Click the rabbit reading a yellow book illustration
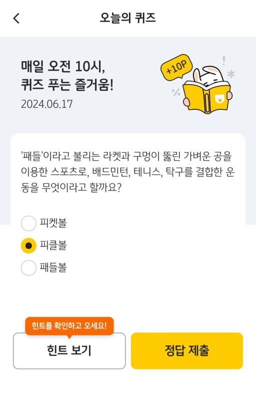Viewport: 256px width, 401px height. pos(206,90)
